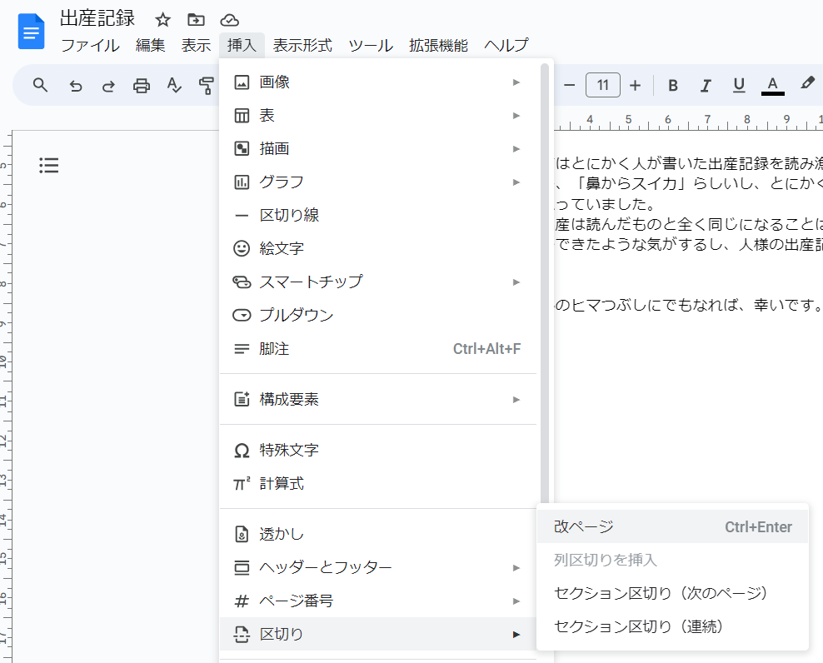Print the document
The height and width of the screenshot is (663, 823).
141,85
